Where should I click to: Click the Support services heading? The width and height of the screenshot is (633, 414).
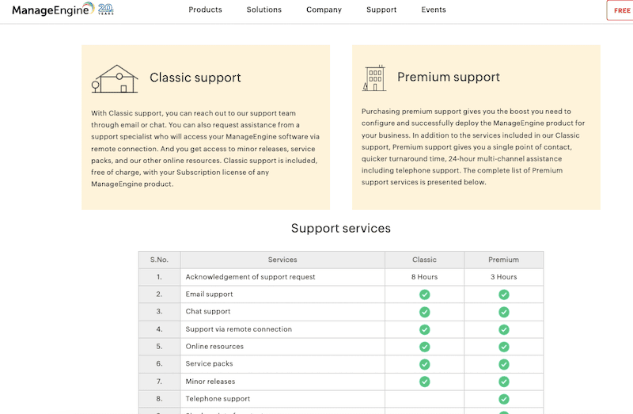pyautogui.click(x=341, y=228)
